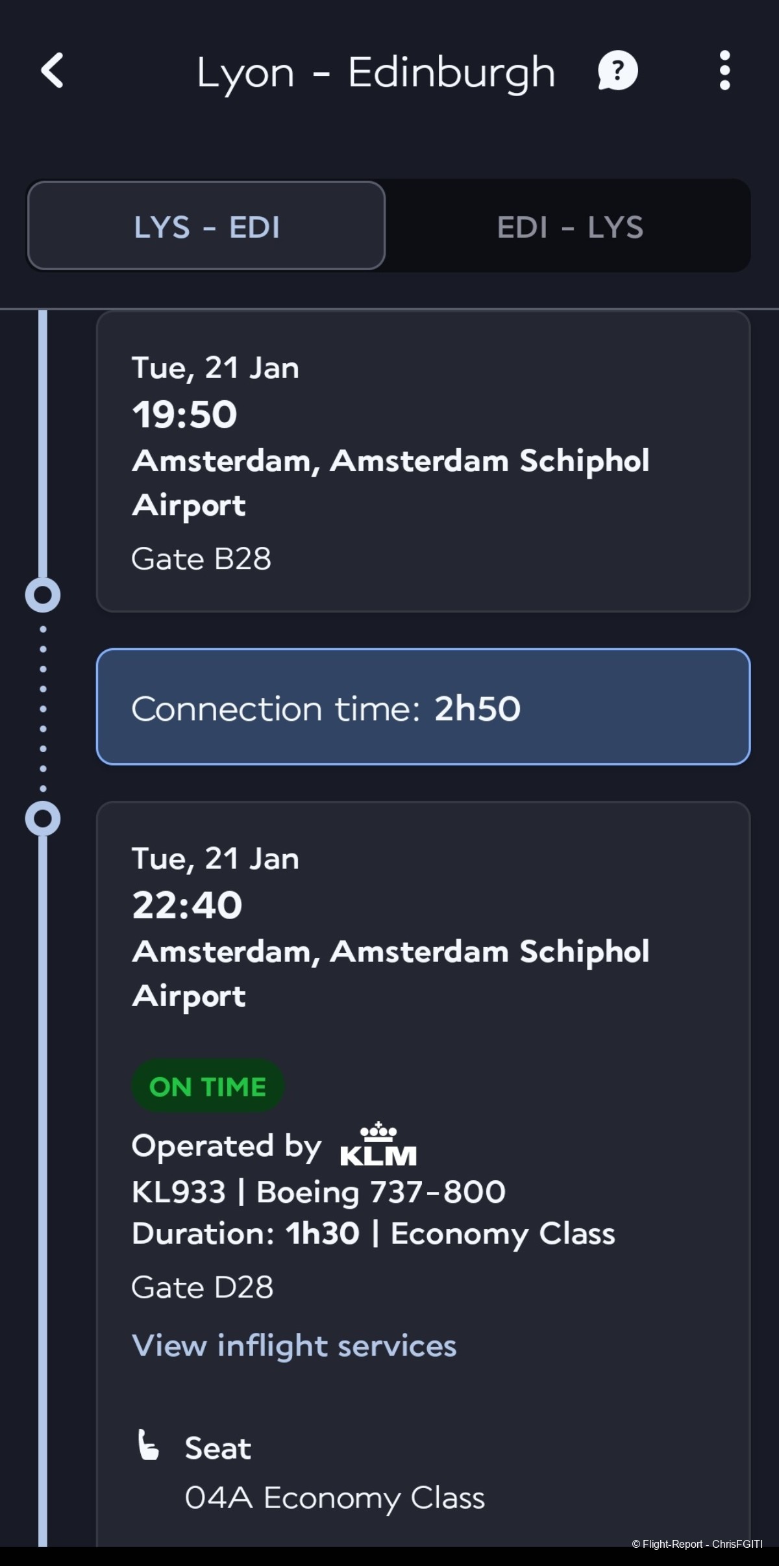Open the three-dot overflow menu
779x1566 pixels.
click(x=724, y=70)
